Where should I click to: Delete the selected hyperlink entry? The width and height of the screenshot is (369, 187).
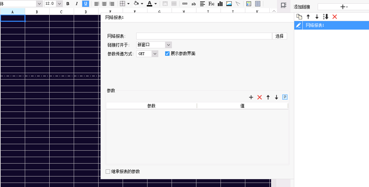[334, 16]
